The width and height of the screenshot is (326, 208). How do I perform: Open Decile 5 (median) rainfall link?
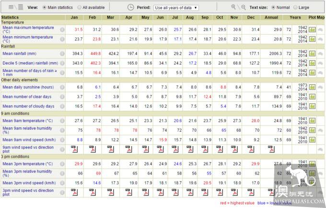click(30, 63)
